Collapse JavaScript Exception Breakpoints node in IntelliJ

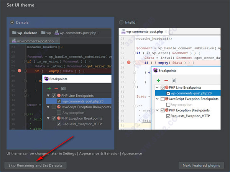coord(157,99)
